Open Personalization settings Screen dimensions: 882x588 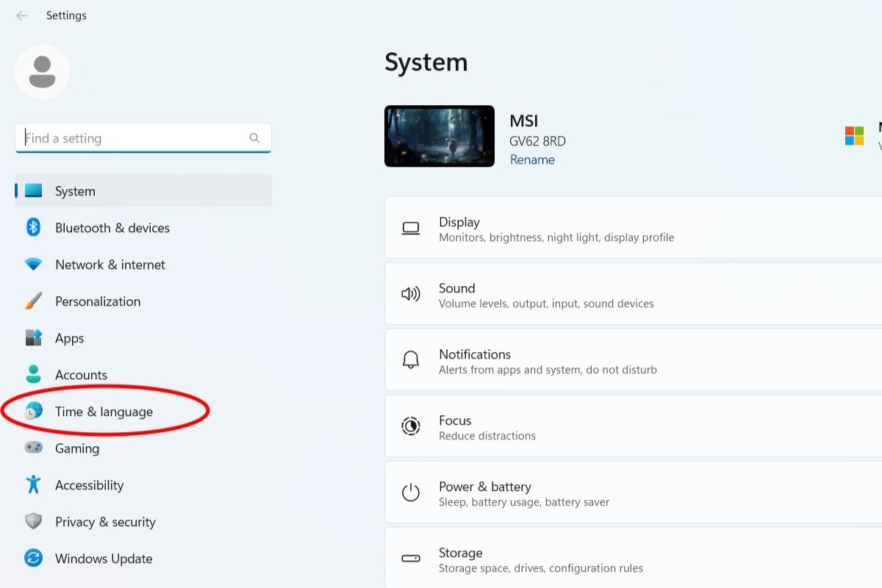[x=143, y=301]
